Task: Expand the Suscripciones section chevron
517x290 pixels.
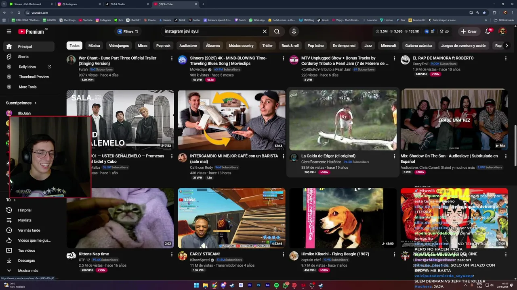Action: 36,103
